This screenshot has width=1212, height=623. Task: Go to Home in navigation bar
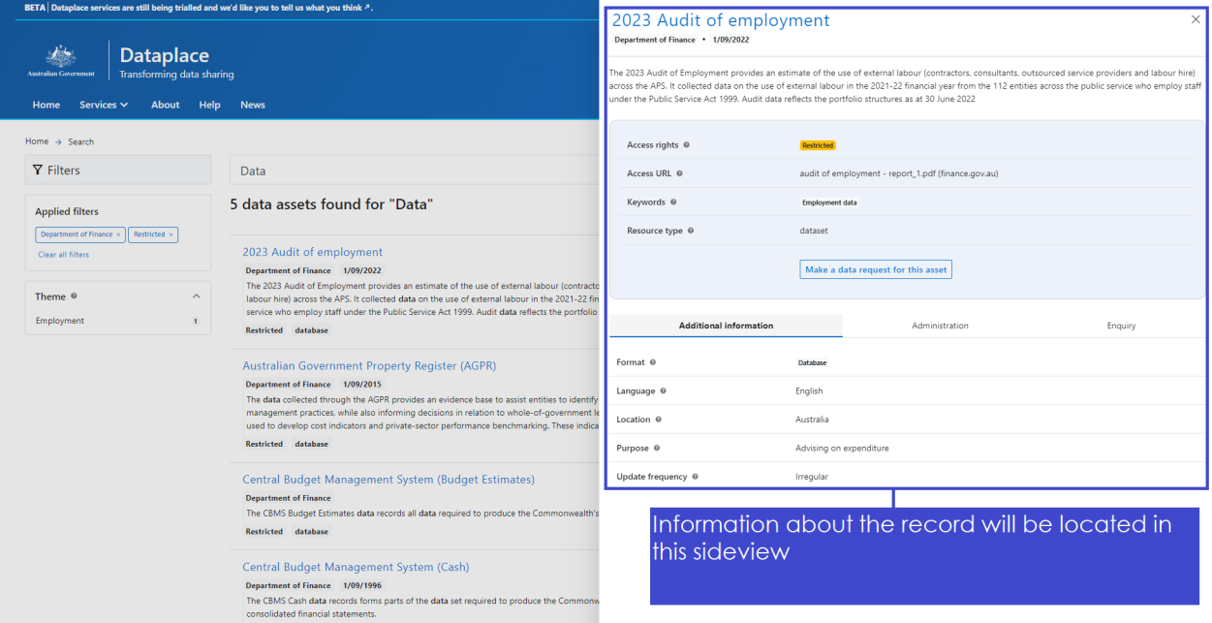47,105
